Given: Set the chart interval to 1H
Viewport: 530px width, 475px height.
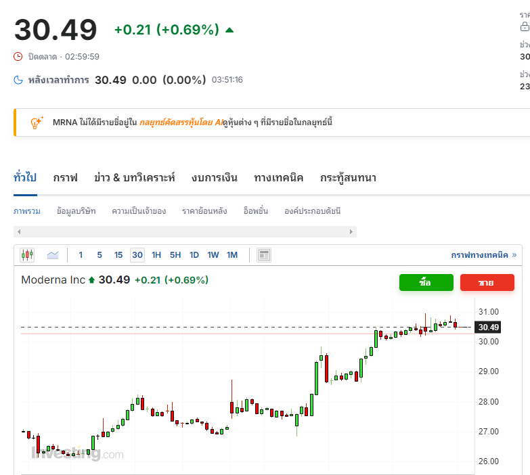Looking at the screenshot, I should pyautogui.click(x=156, y=255).
